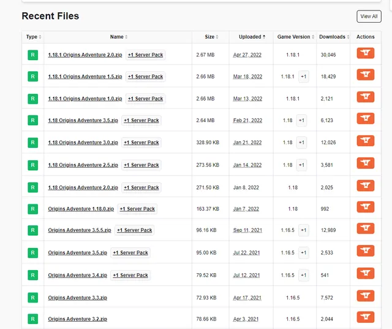Download 1.18.1 Origins Adventure 1.0.zip file
Viewport: 392px width, 329px height.
(x=366, y=97)
